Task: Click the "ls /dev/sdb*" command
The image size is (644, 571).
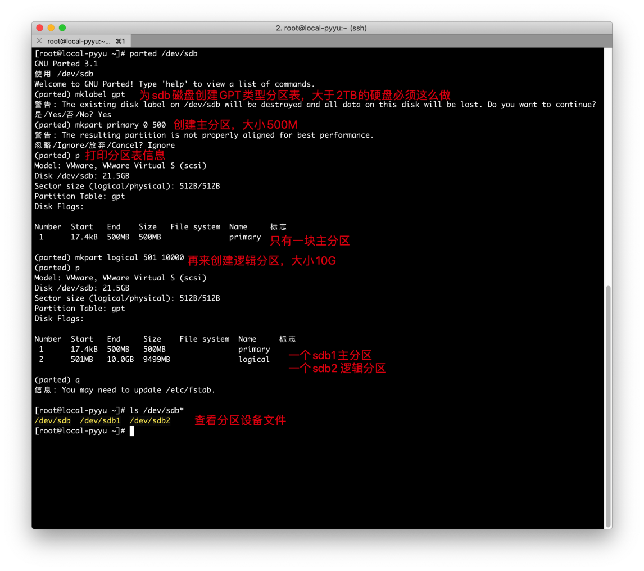Action: click(156, 410)
